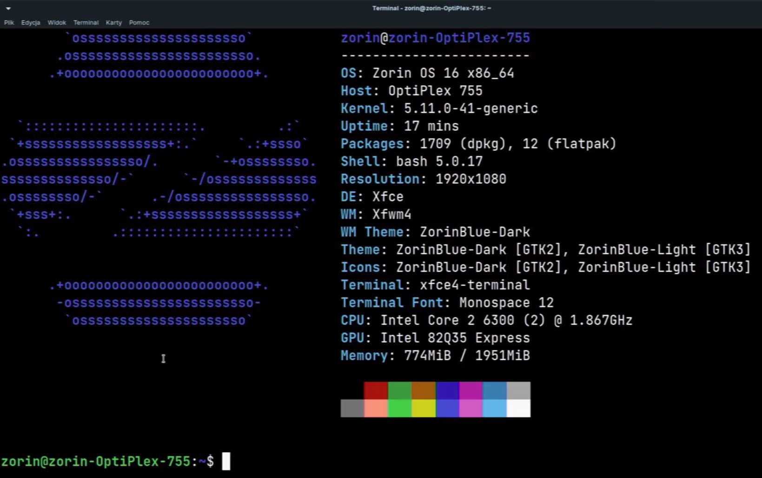Click the bright green color block
The width and height of the screenshot is (762, 478).
coord(399,408)
